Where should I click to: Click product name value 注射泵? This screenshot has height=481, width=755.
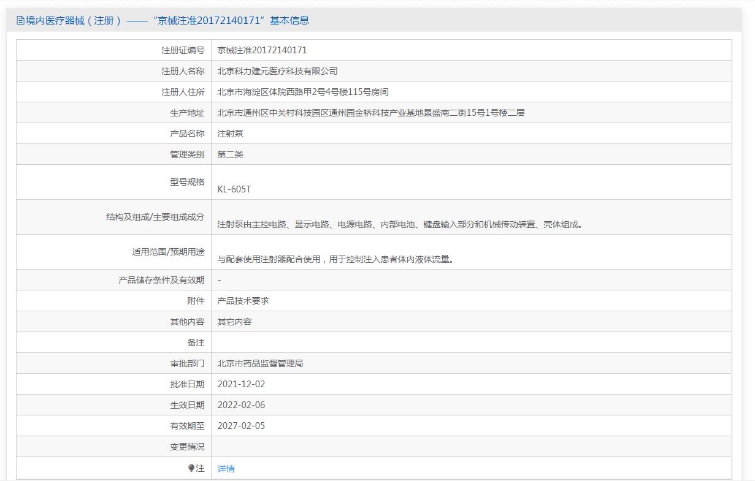(x=231, y=134)
